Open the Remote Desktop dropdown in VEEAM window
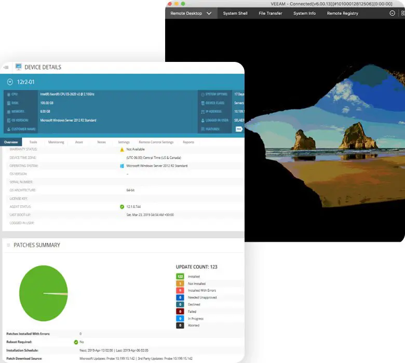The width and height of the screenshot is (405, 363). (x=191, y=13)
